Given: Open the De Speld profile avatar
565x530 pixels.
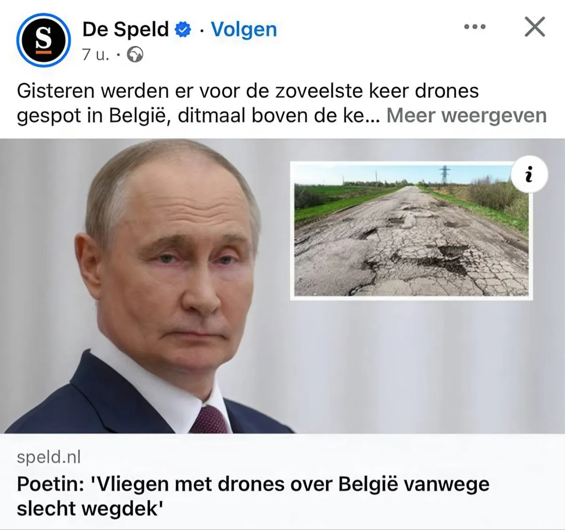Looking at the screenshot, I should click(x=43, y=40).
